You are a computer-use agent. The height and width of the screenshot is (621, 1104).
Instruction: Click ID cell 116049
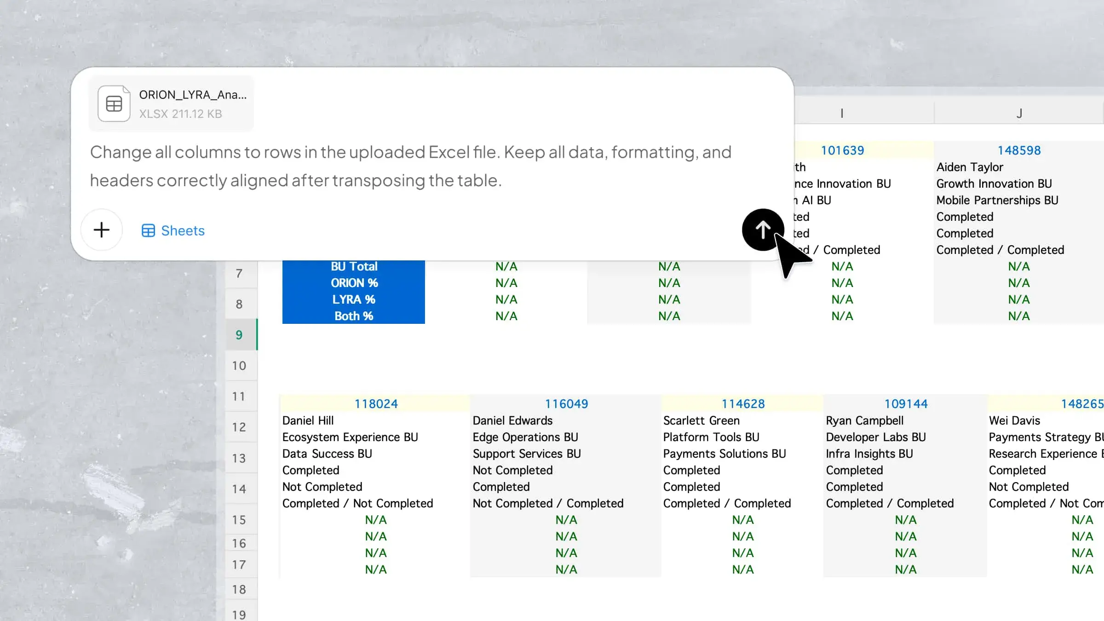[x=566, y=404]
